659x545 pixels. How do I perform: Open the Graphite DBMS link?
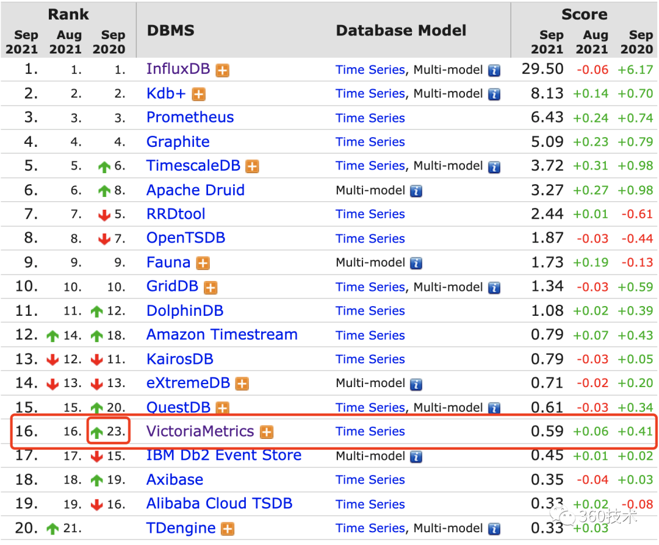point(178,142)
